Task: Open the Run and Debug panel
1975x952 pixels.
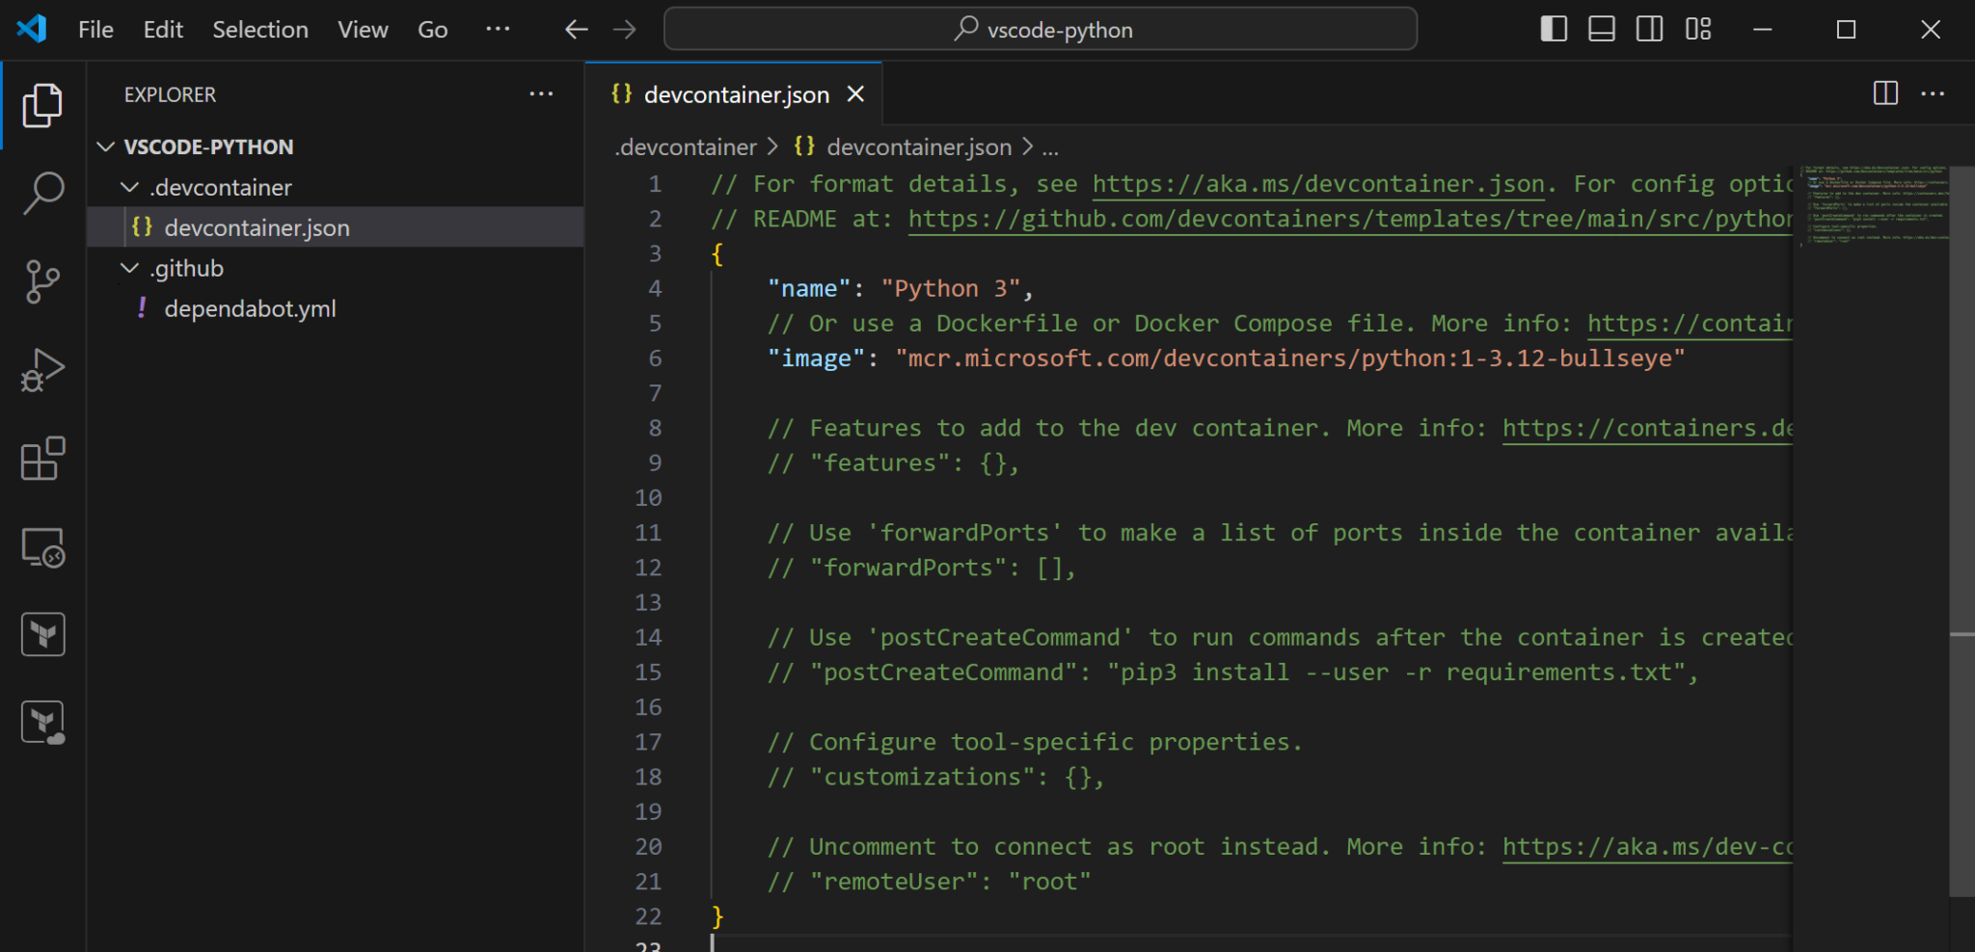Action: 42,369
